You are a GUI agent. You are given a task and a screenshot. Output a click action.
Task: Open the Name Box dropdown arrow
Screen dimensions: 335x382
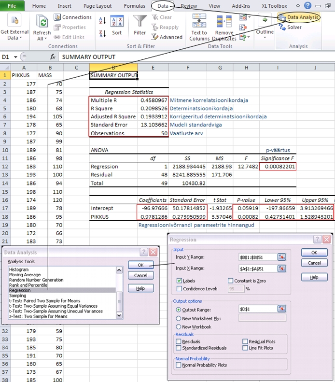(x=15, y=57)
